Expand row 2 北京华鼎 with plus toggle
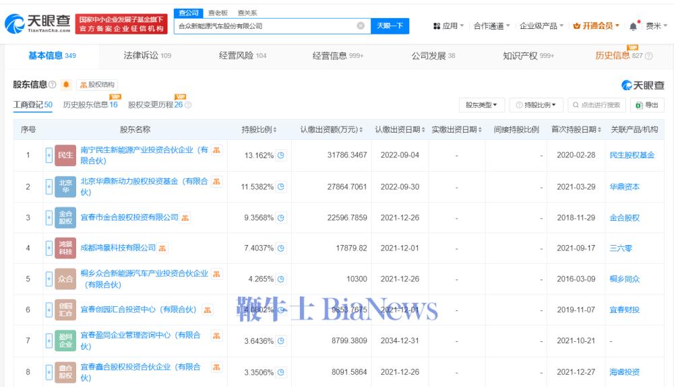Screen dimensions: 674x387 click(49, 186)
